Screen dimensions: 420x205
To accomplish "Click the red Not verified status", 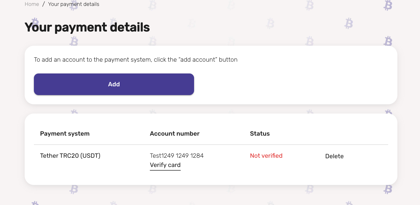I will (x=266, y=156).
